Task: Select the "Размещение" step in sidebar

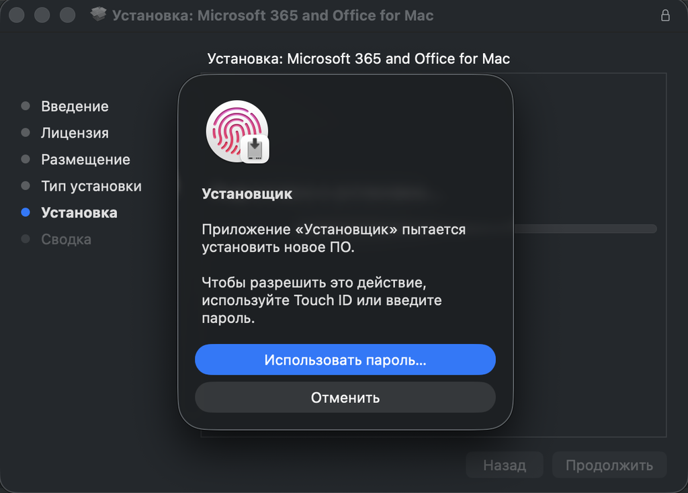Action: (85, 160)
